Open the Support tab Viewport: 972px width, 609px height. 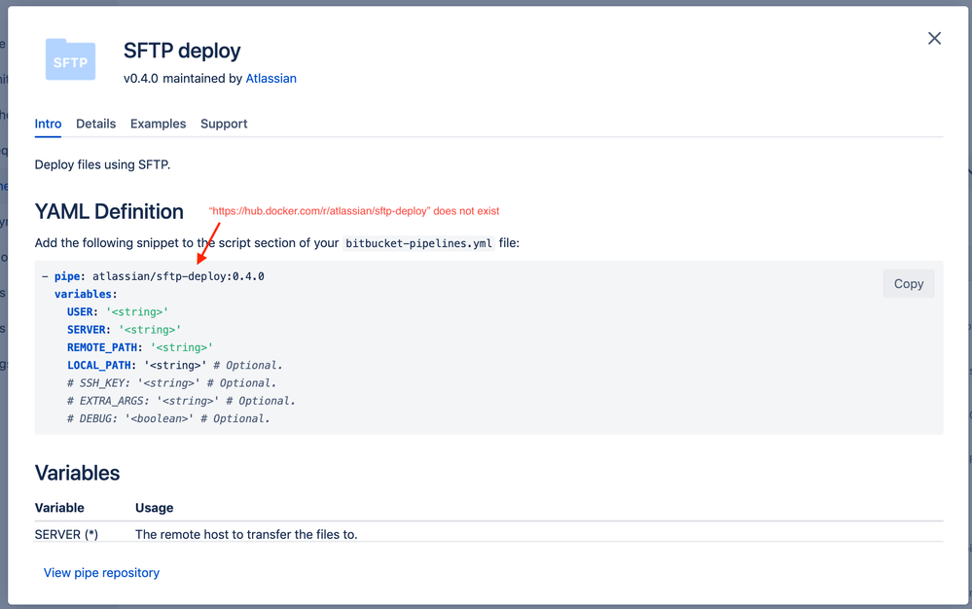(x=224, y=124)
